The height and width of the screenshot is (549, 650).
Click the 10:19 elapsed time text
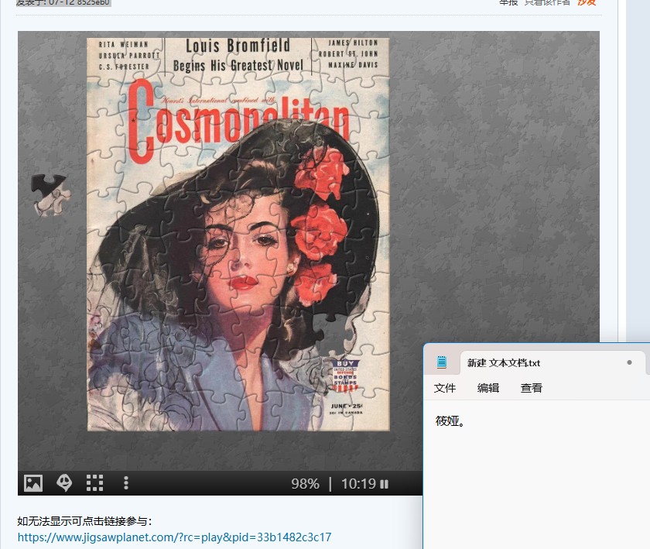pos(358,484)
